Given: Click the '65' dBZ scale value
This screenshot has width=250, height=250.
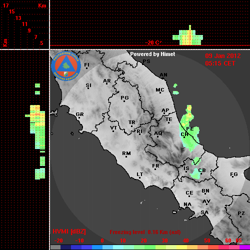Looking at the screenshot, I should click(x=238, y=240).
